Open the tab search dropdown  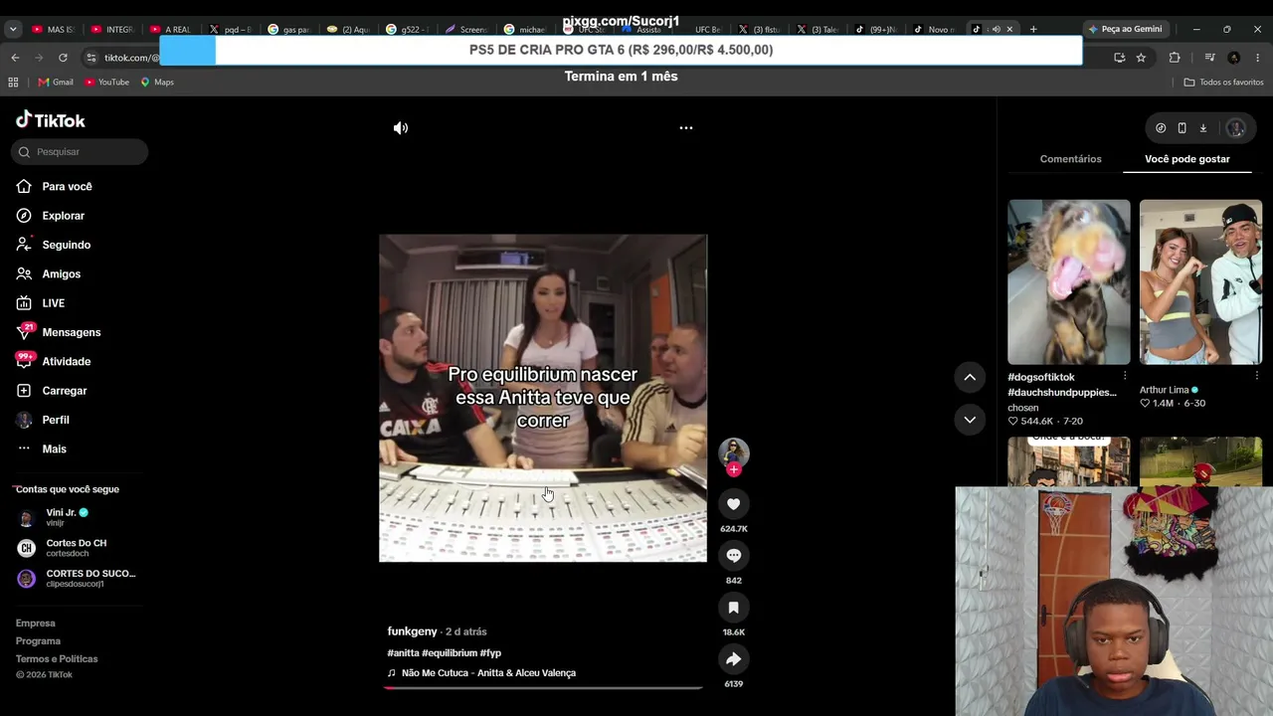13,29
